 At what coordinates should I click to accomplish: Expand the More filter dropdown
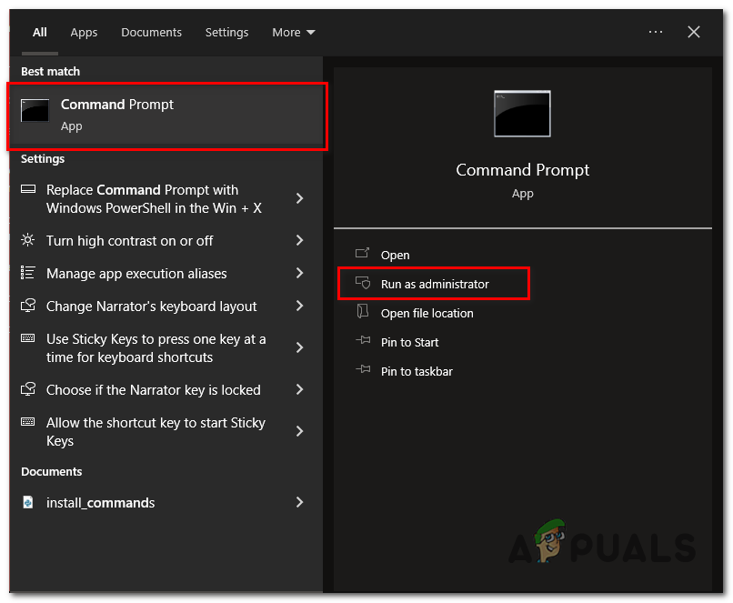(x=294, y=33)
